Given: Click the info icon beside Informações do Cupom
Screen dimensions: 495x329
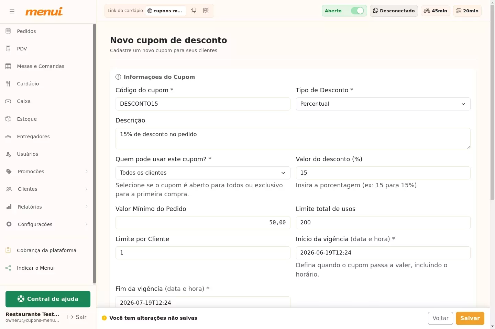Looking at the screenshot, I should pyautogui.click(x=118, y=77).
